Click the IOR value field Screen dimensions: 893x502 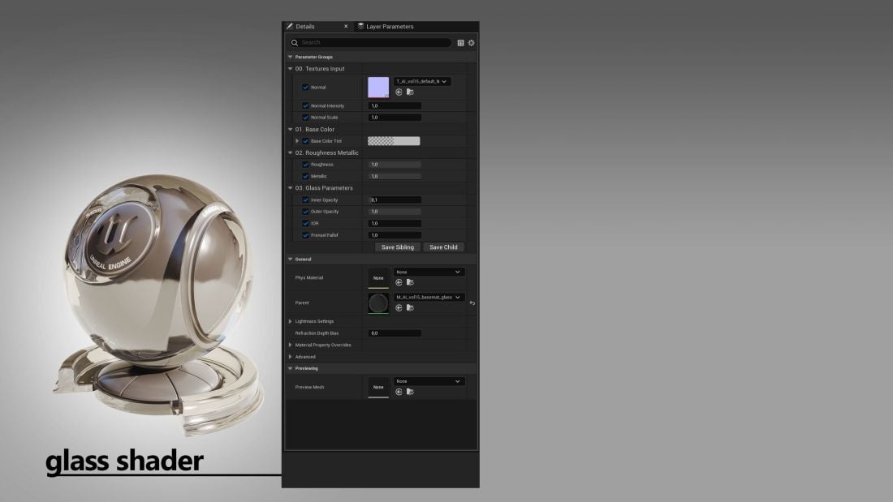click(x=395, y=223)
